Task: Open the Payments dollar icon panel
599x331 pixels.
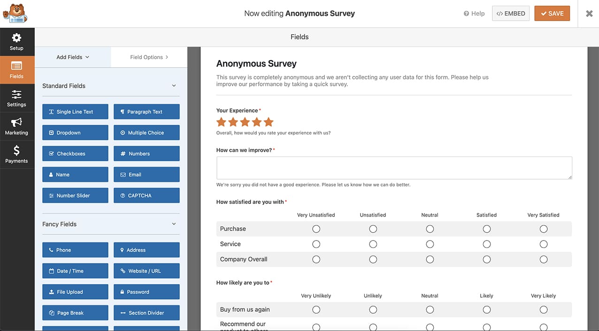Action: (16, 154)
